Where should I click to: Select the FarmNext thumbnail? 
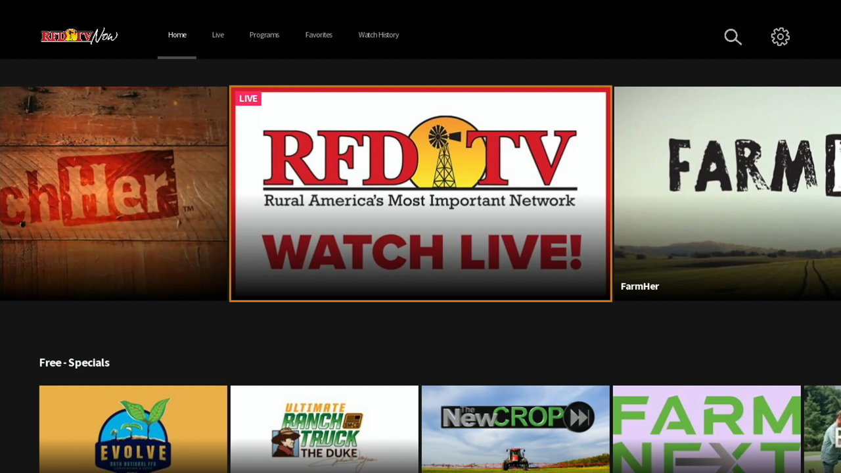(x=706, y=429)
